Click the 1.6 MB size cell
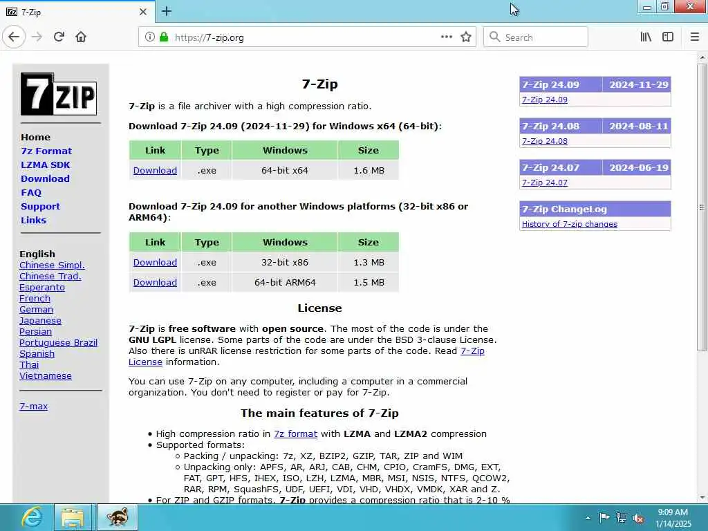This screenshot has height=531, width=708. tap(369, 171)
